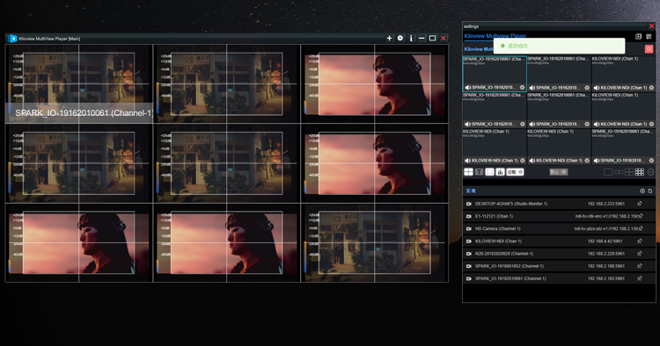Click the circled minus icon beside layout icons

pos(650,172)
